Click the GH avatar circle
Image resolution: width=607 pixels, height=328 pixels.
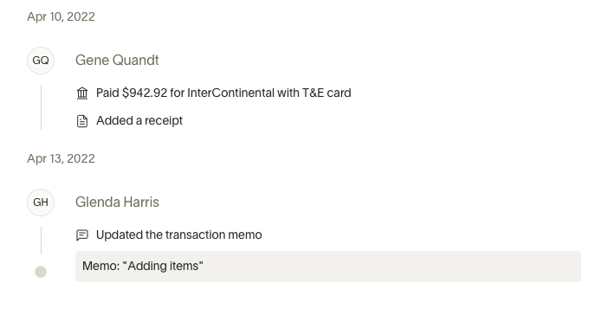[41, 203]
